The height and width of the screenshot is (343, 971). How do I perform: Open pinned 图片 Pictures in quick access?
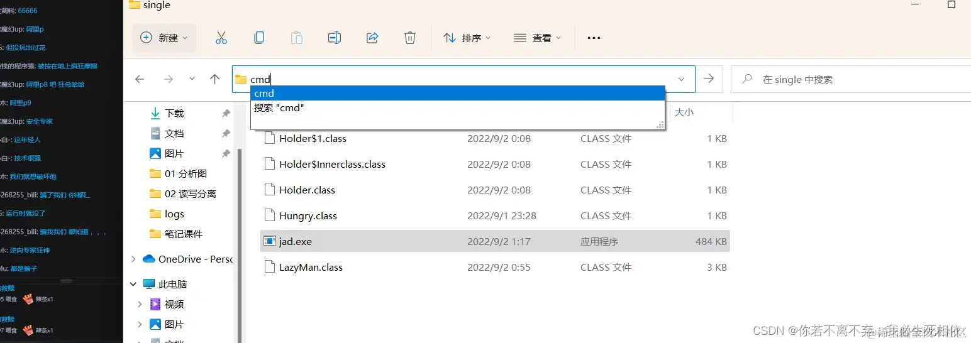[x=174, y=153]
